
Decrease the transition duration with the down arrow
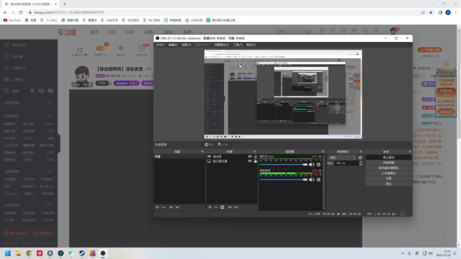pyautogui.click(x=361, y=165)
